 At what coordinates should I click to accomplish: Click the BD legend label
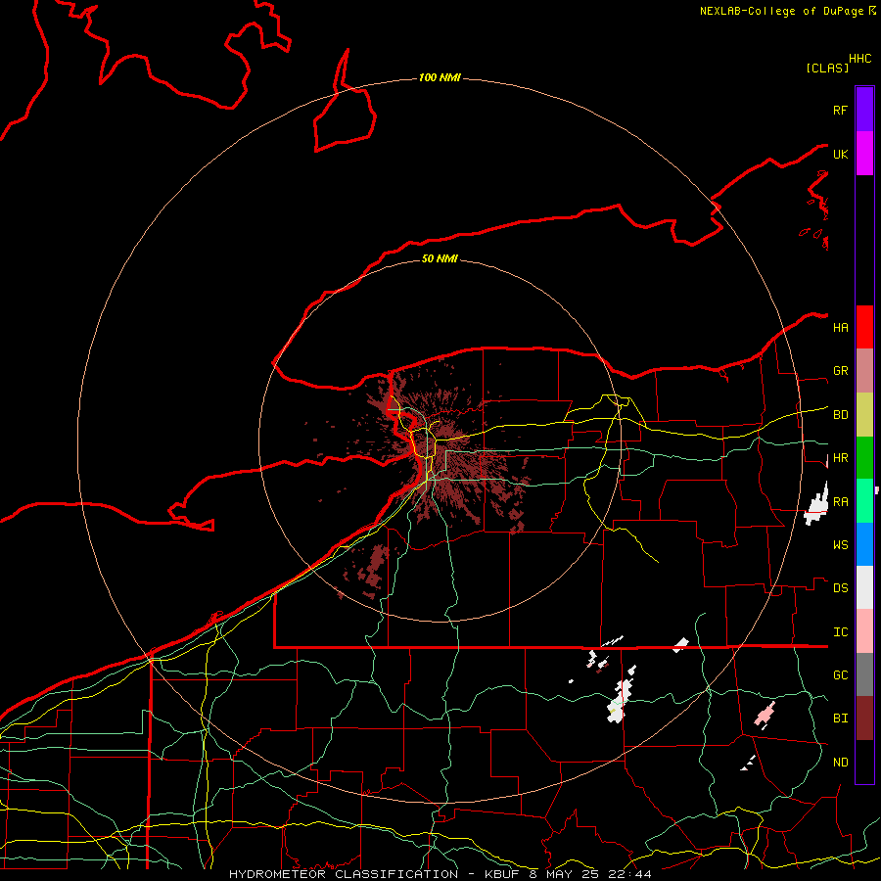point(841,415)
